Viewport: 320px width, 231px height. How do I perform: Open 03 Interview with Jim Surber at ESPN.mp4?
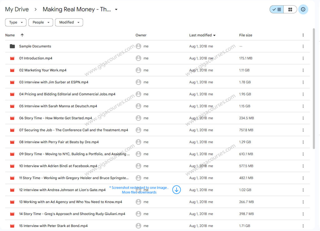[x=54, y=82]
